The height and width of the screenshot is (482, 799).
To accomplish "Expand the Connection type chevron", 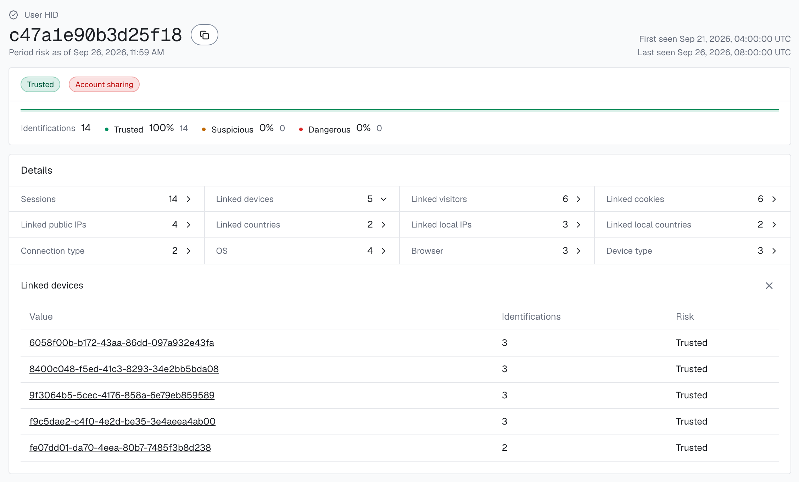I will (189, 251).
